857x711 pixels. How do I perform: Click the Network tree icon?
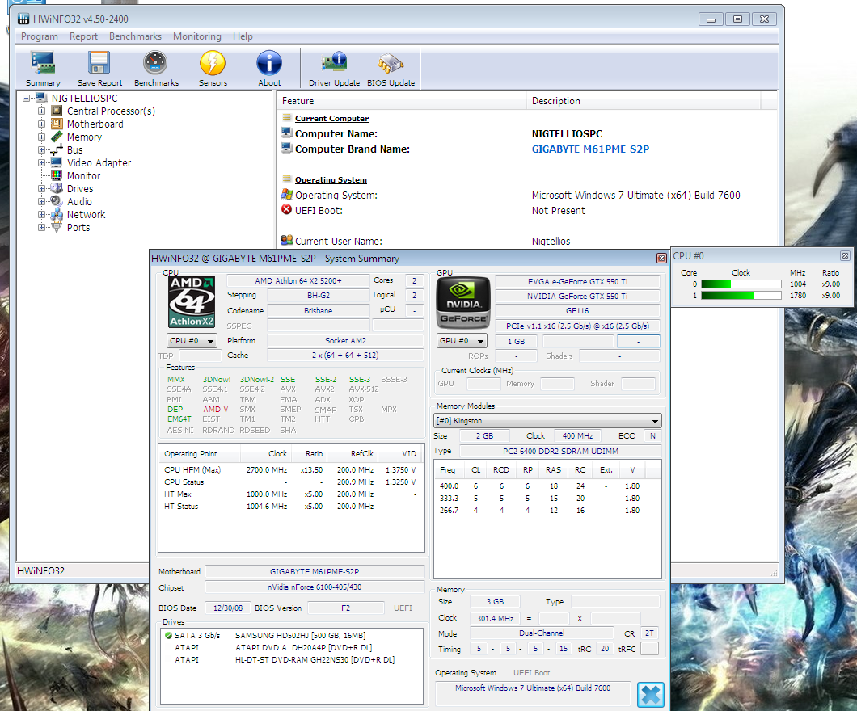click(x=57, y=215)
